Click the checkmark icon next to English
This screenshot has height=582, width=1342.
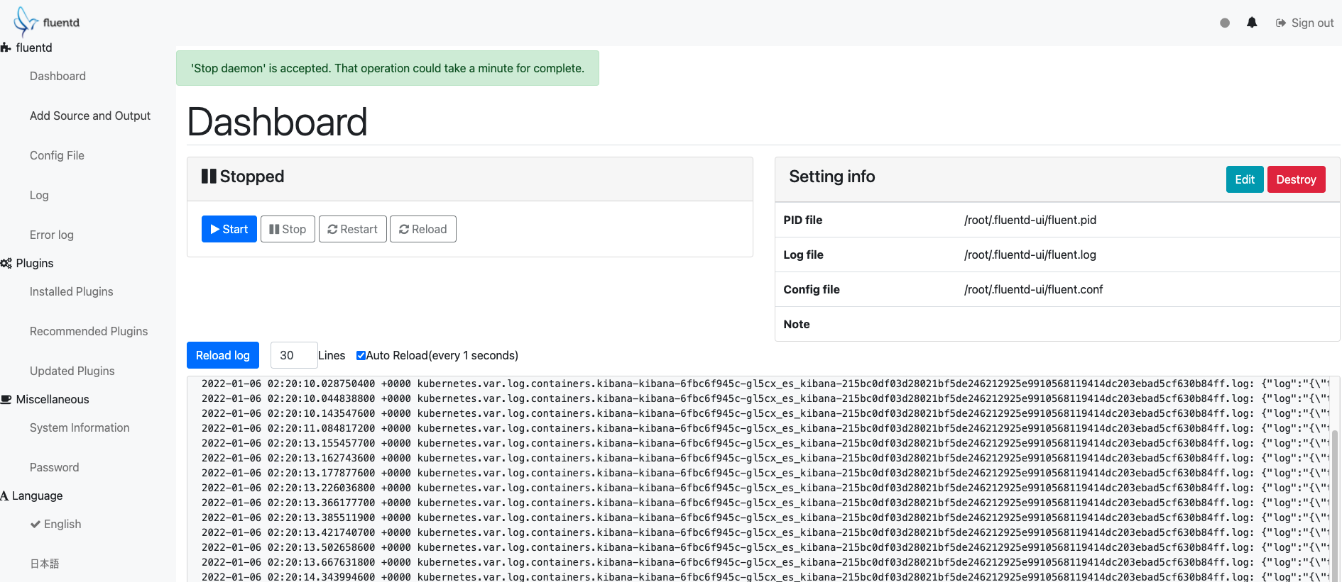[x=35, y=524]
